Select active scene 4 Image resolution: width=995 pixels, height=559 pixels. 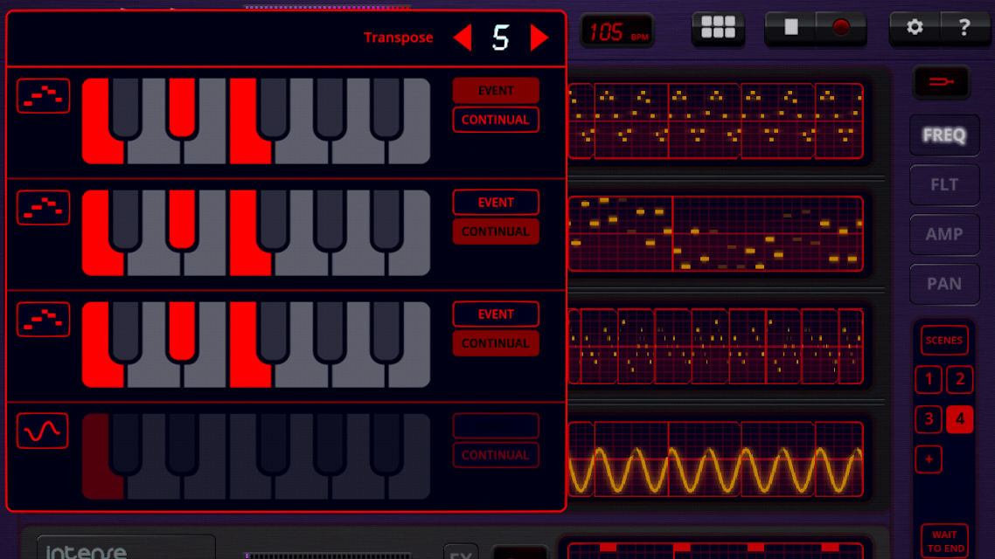959,419
